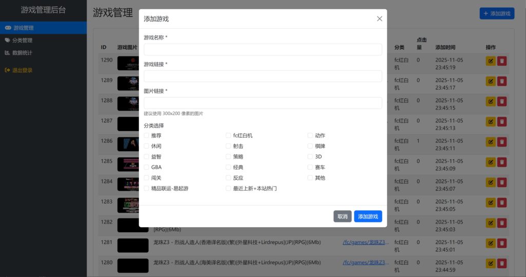The image size is (526, 277).
Task: Delete game row 1282
Action: coord(502,223)
